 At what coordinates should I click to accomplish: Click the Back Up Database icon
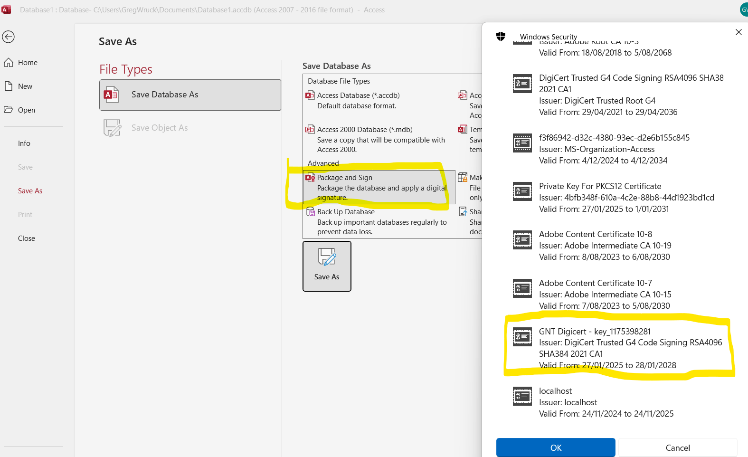tap(310, 211)
